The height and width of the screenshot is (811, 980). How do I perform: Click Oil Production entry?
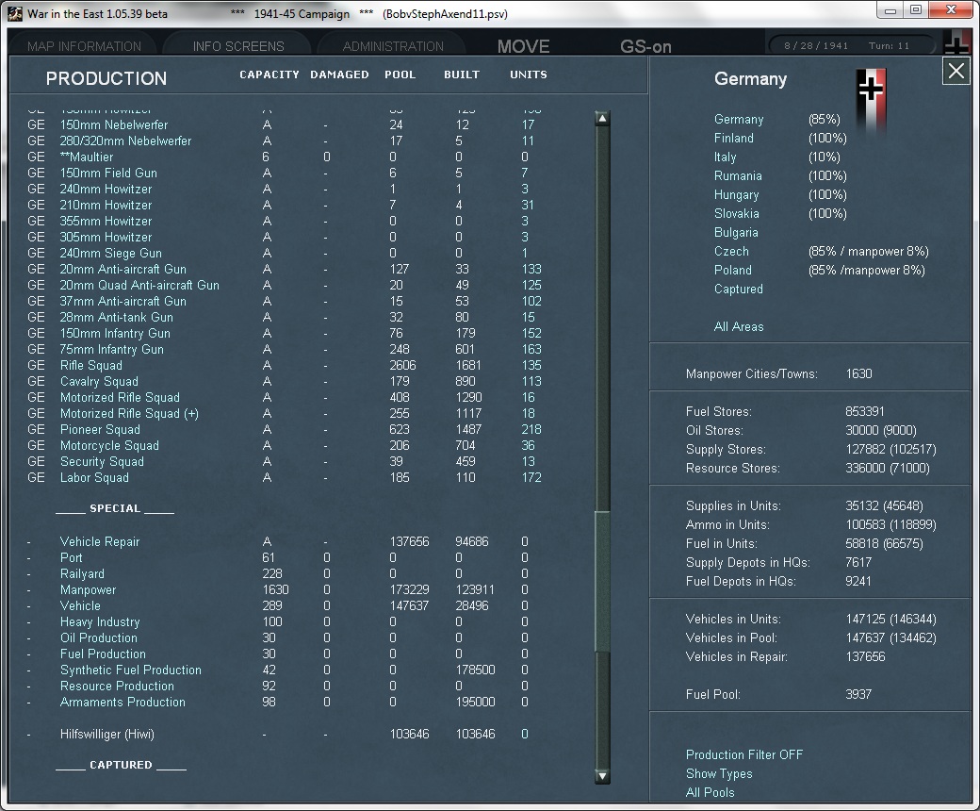(x=99, y=637)
